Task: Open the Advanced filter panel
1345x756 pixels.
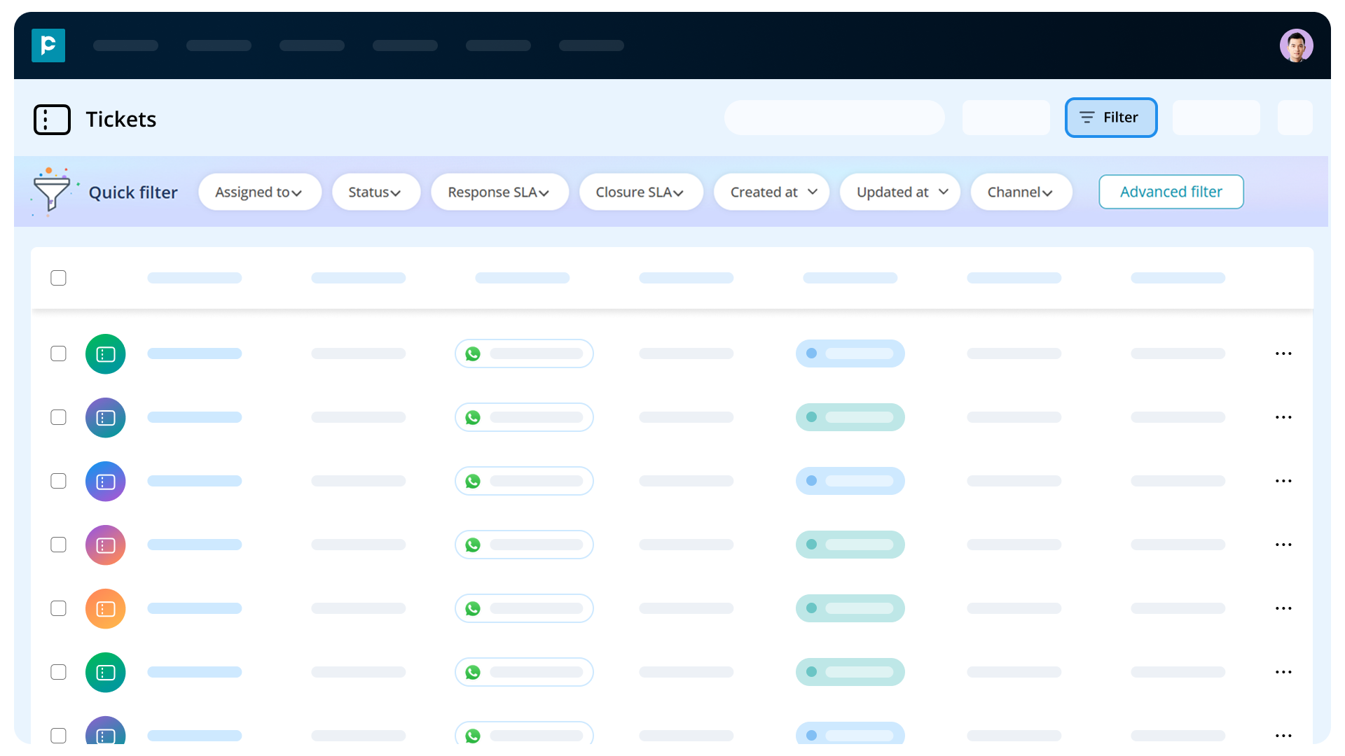Action: pyautogui.click(x=1171, y=191)
